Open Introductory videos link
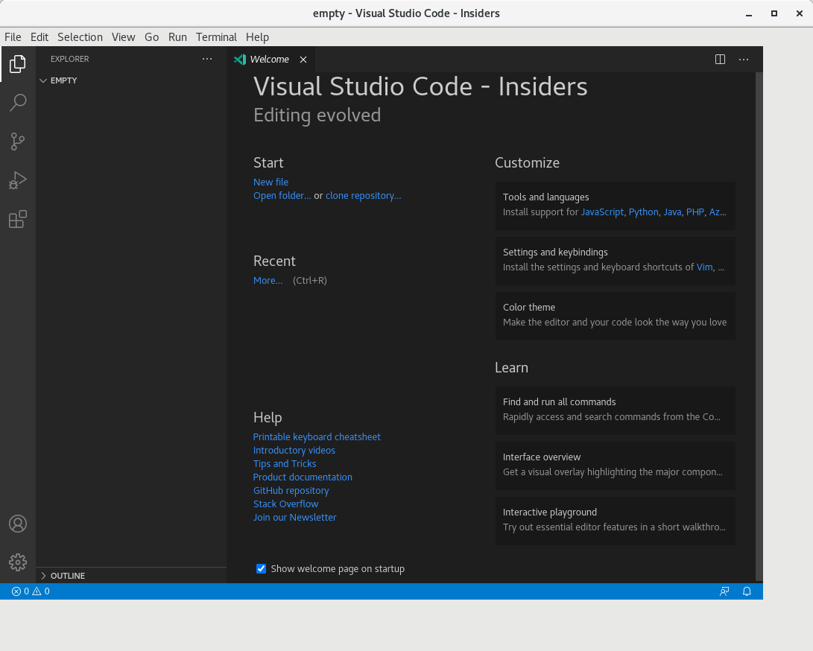This screenshot has width=813, height=651. coord(294,451)
